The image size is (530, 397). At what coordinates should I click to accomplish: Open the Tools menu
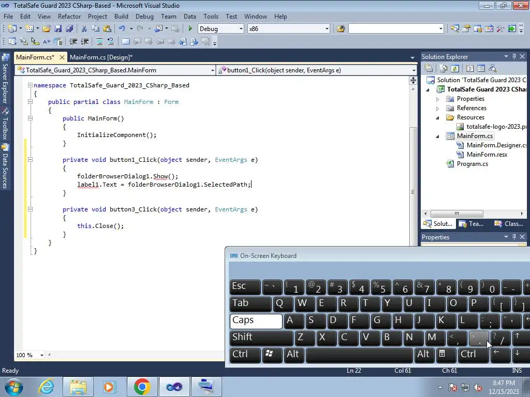tap(211, 16)
